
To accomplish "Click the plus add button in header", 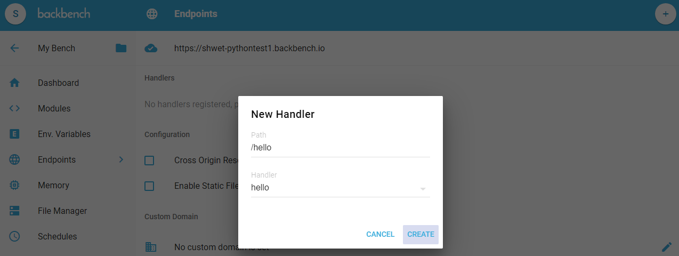I will click(665, 14).
